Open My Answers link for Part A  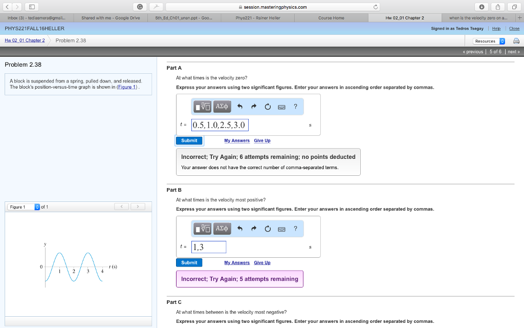point(236,140)
